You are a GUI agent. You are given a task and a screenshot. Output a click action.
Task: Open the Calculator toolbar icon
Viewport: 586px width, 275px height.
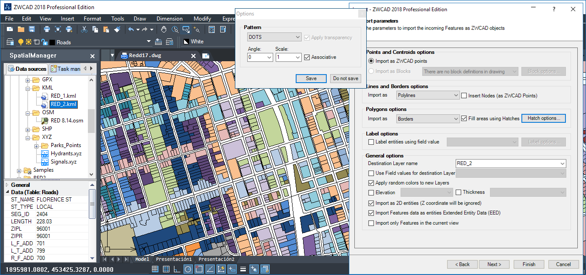212,29
